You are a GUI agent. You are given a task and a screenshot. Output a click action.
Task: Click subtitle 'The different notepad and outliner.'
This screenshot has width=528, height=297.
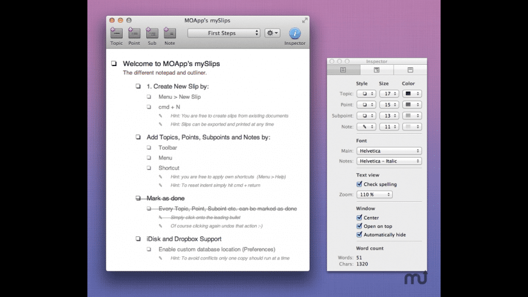164,73
